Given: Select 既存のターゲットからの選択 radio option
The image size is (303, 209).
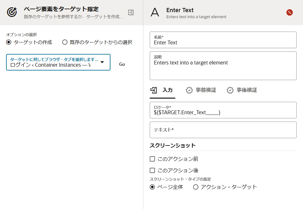Looking at the screenshot, I should click(x=65, y=42).
